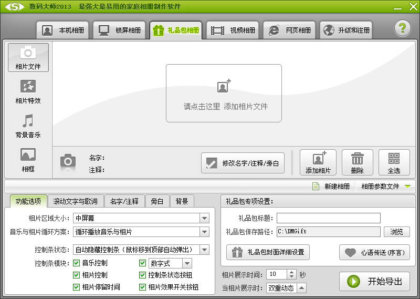Expand the 音乐与相片循环方案 dropdown
Viewport: 420px width, 299px height.
pos(204,232)
